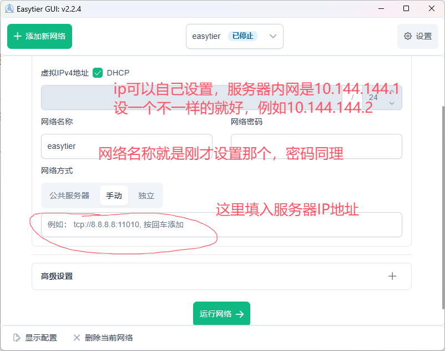The image size is (445, 351).
Task: Click the 设置 button label
Action: click(424, 36)
